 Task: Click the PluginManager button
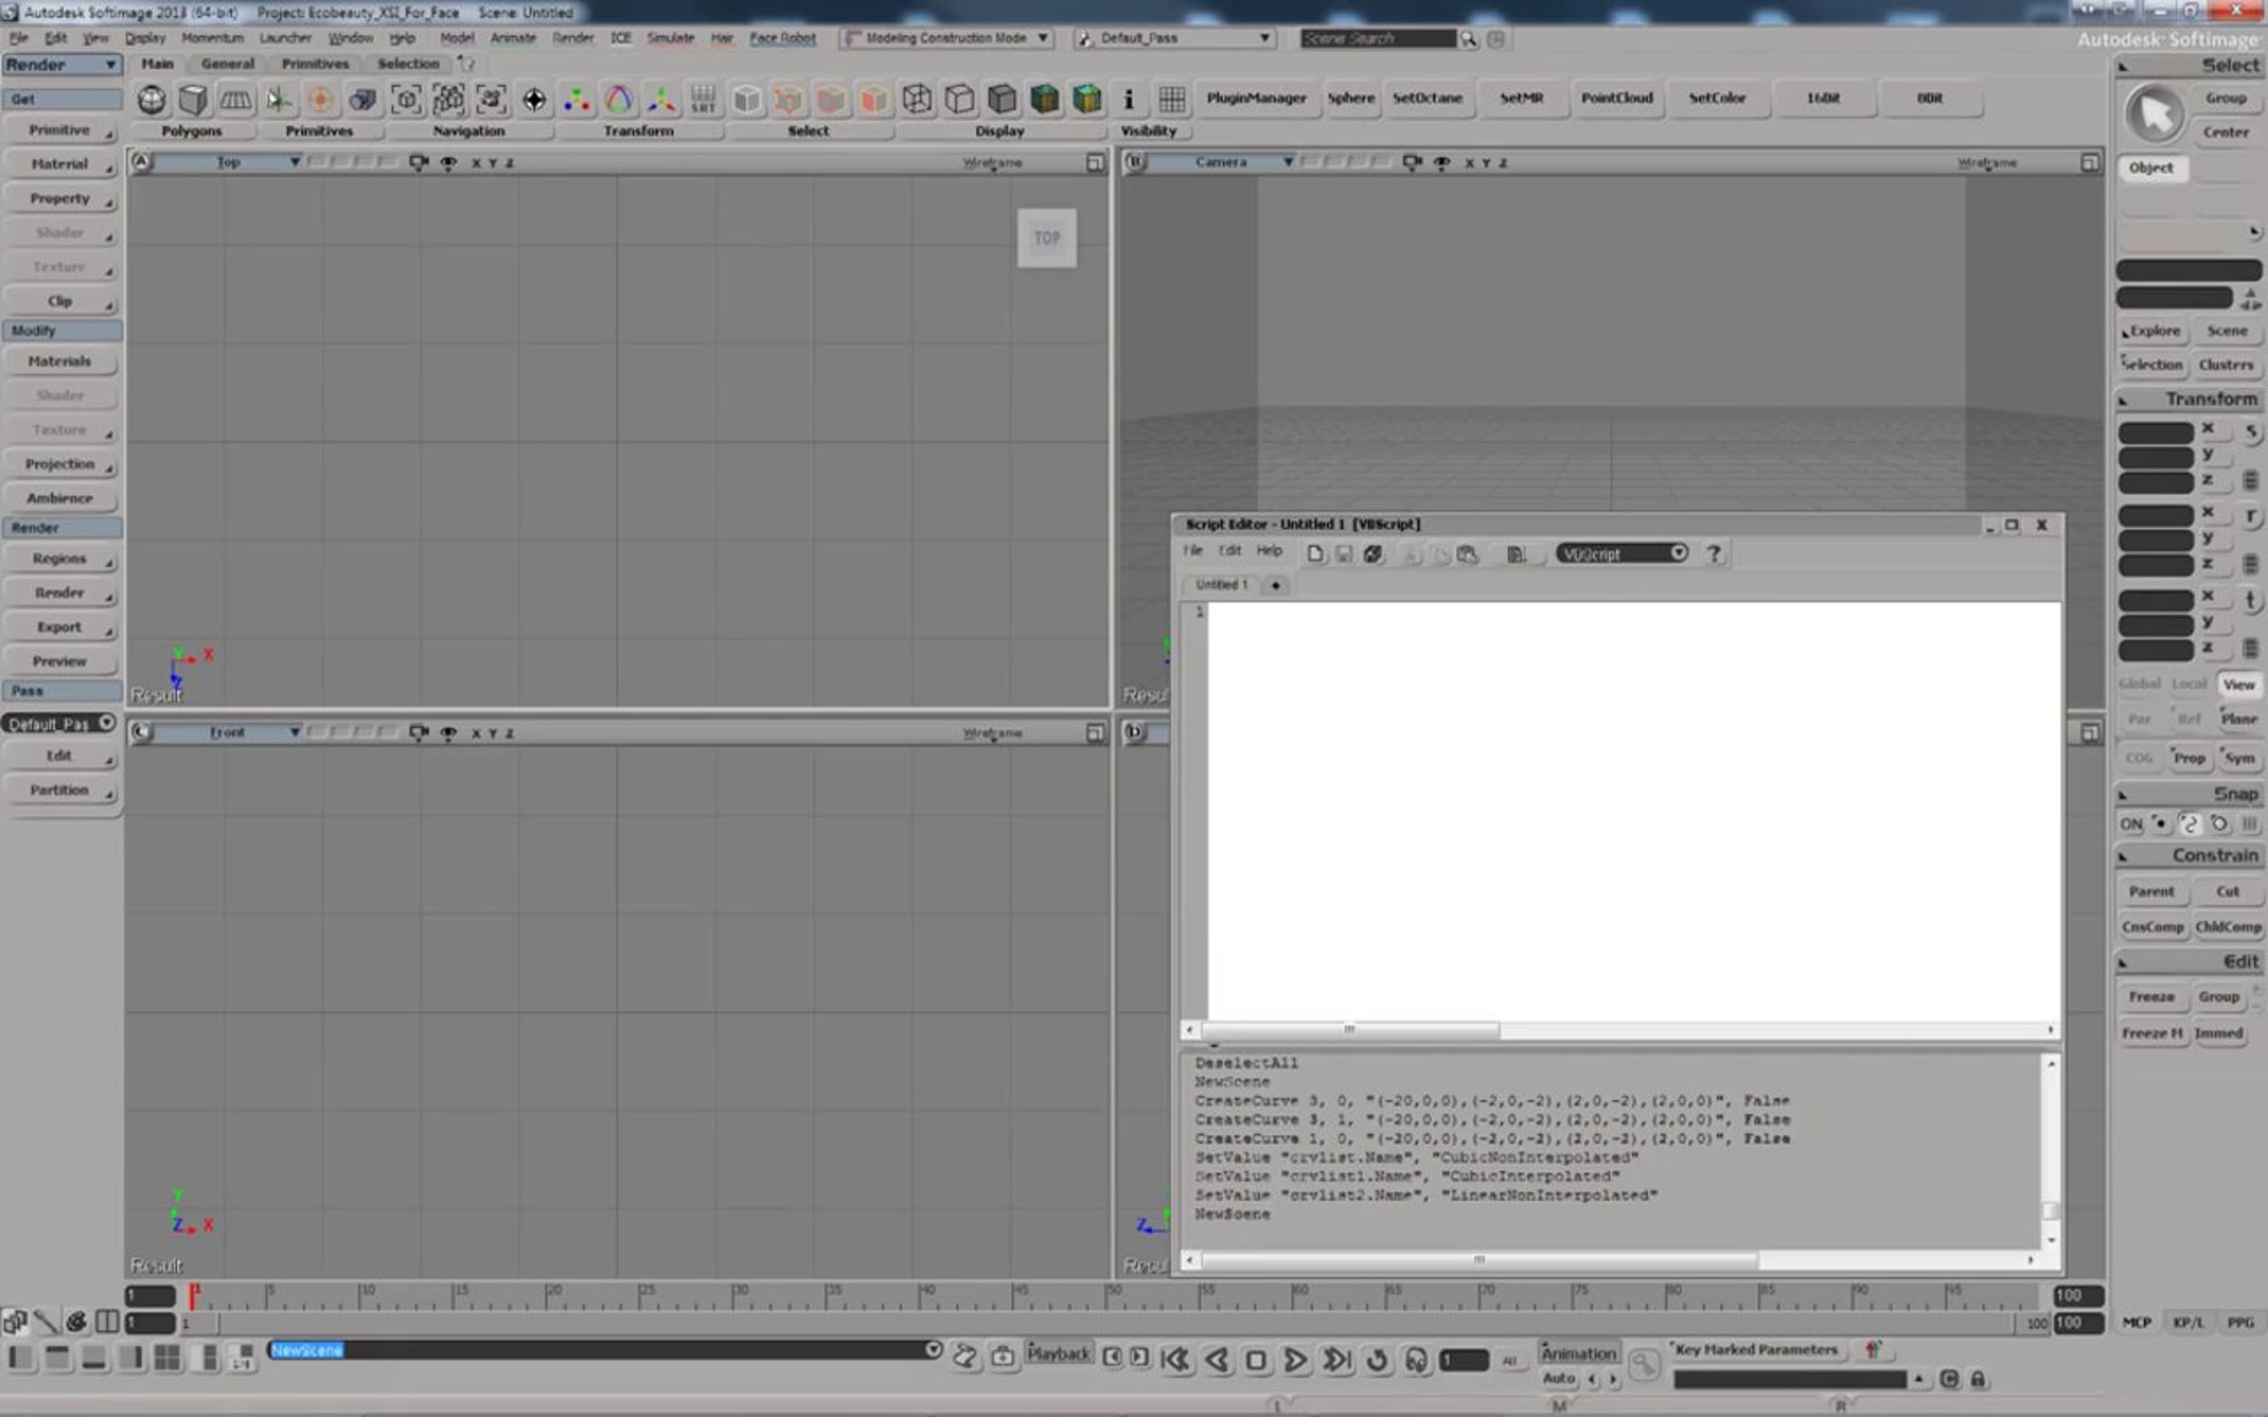click(1256, 98)
